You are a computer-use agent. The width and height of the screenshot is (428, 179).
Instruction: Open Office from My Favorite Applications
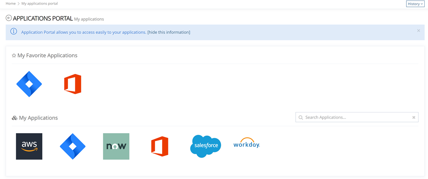(x=72, y=84)
